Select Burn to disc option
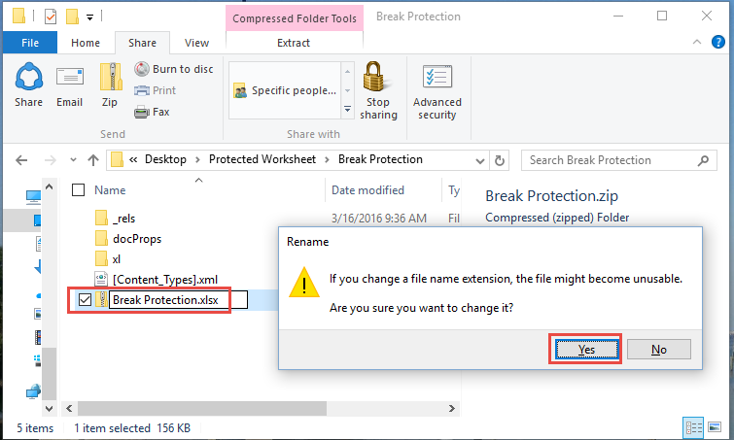This screenshot has height=440, width=734. (174, 69)
